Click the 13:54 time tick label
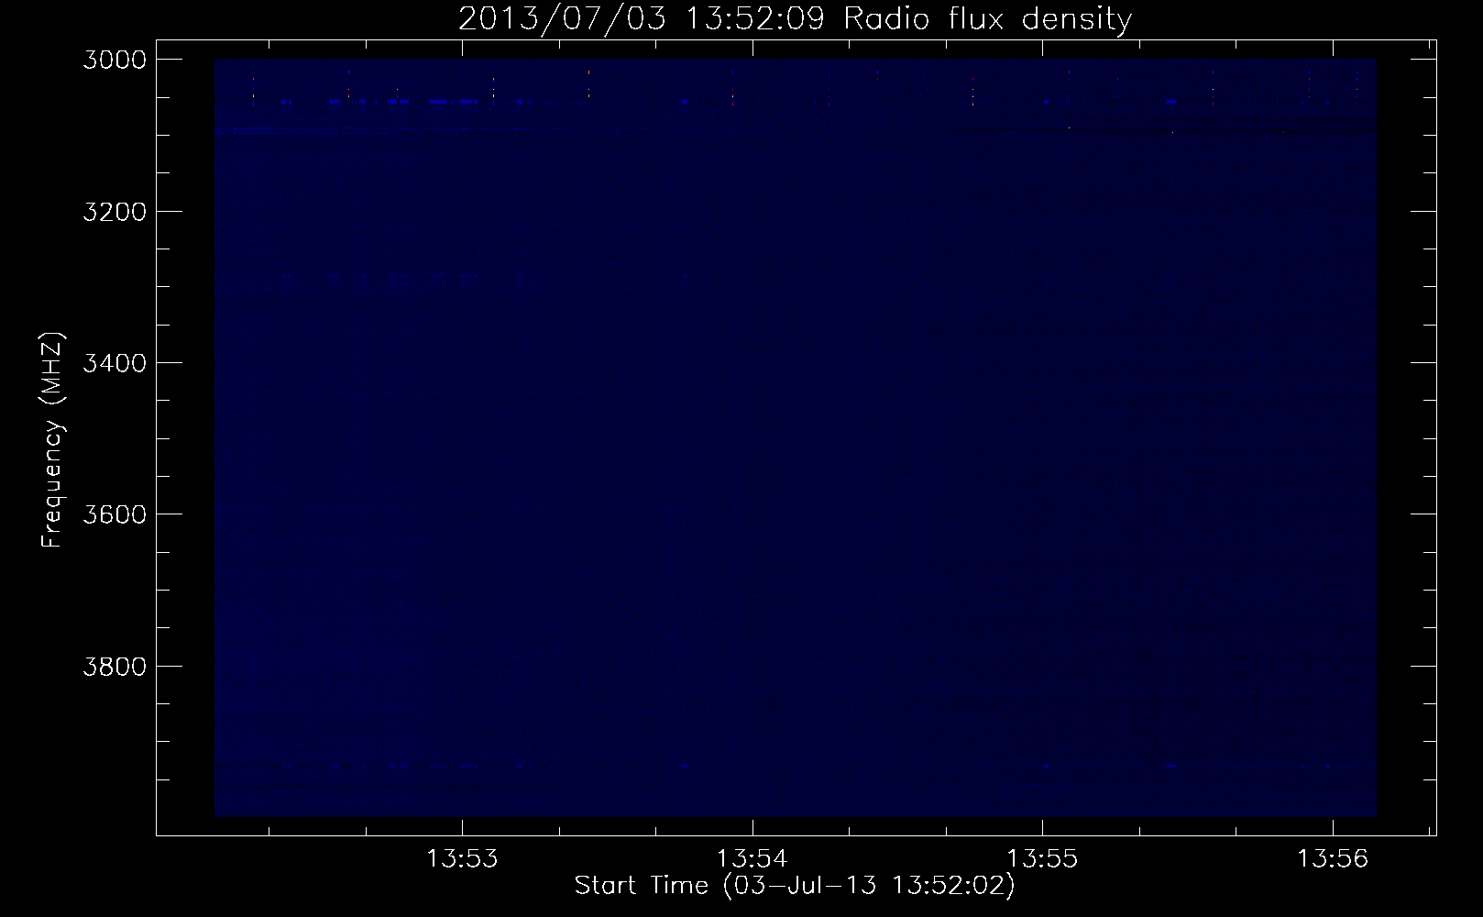 753,858
